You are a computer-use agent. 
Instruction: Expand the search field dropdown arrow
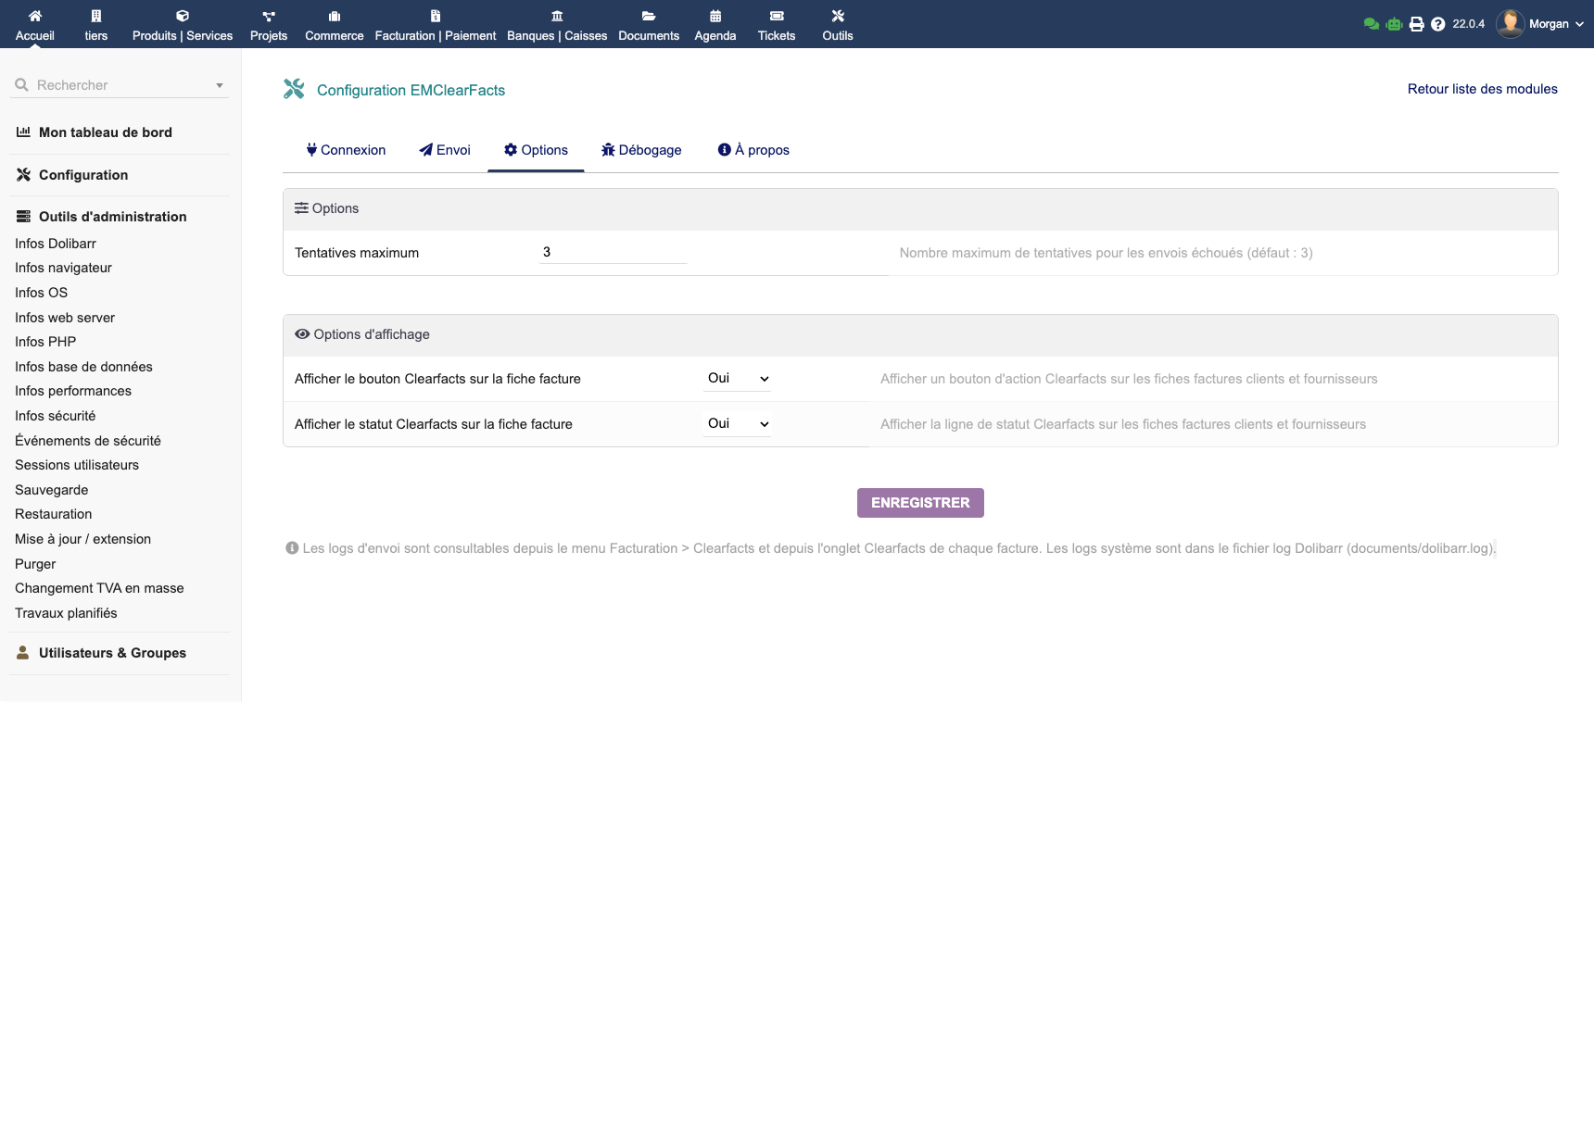click(220, 85)
